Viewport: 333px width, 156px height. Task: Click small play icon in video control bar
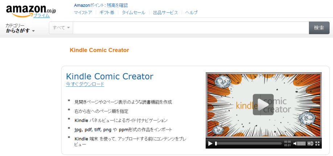[x=210, y=144]
